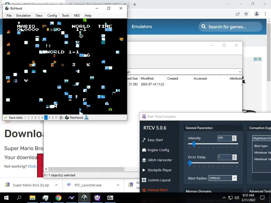Screen dimensions: 271x203
Task: Click the horizontal scrollbar in the file manager
Action: point(86,169)
